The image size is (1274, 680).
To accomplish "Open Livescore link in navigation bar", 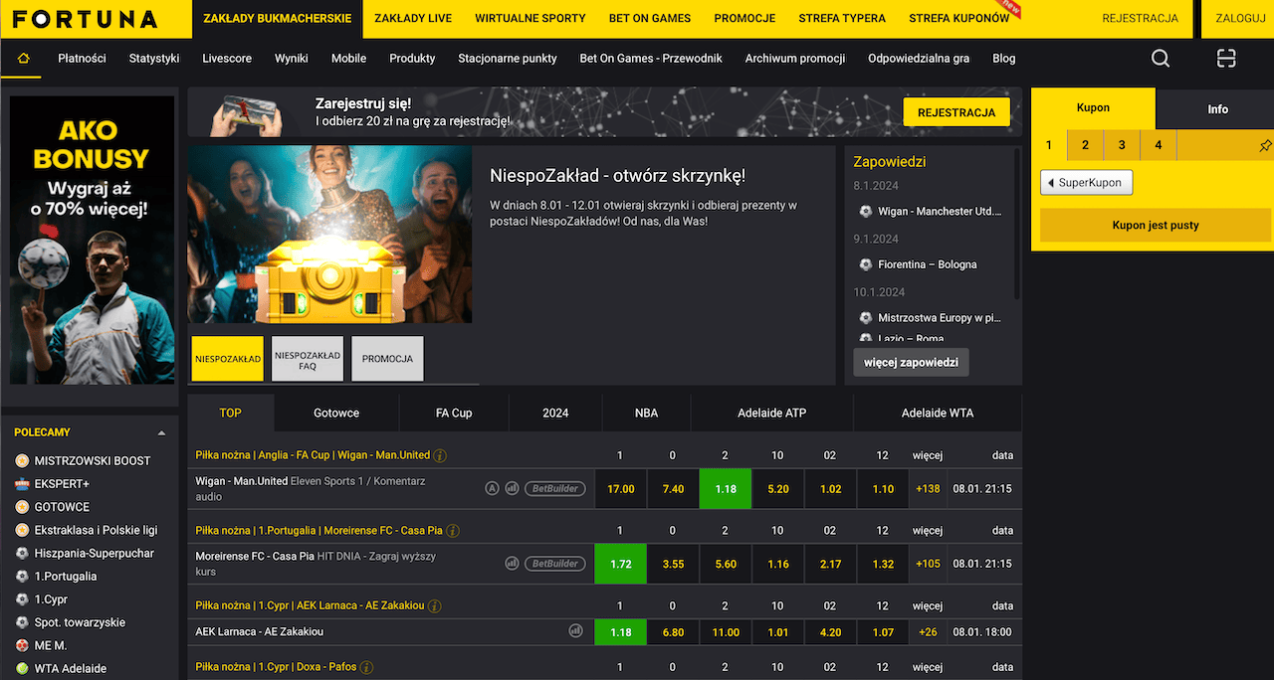I will (227, 59).
